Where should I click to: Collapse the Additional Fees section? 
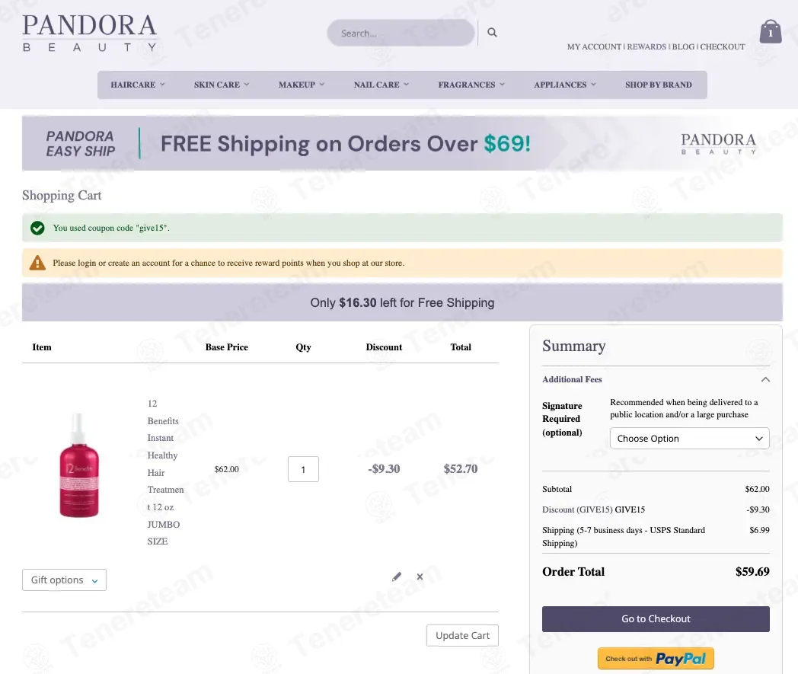[765, 379]
